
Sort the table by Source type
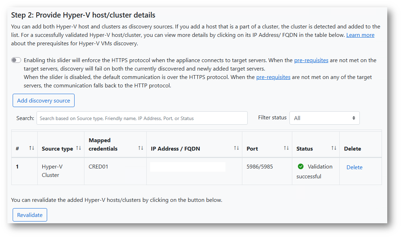(78, 148)
